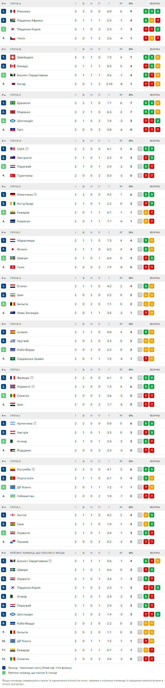Click the Mexico flag icon
Image resolution: width=165 pixels, height=688 pixels.
click(x=13, y=11)
